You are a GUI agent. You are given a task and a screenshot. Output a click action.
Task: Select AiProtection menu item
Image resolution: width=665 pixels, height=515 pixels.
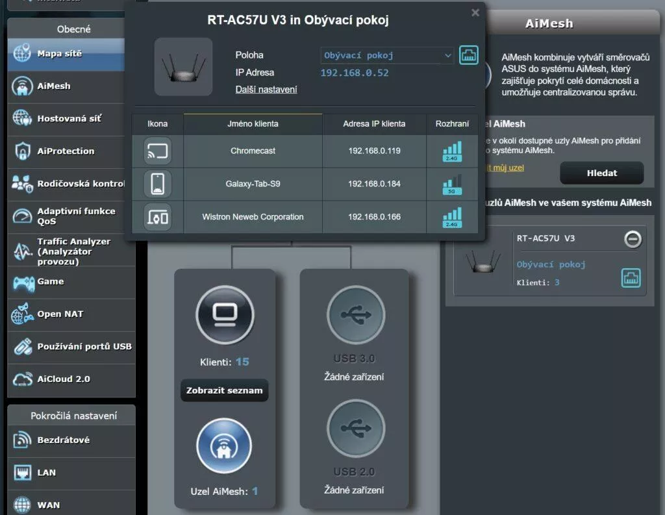click(x=66, y=151)
